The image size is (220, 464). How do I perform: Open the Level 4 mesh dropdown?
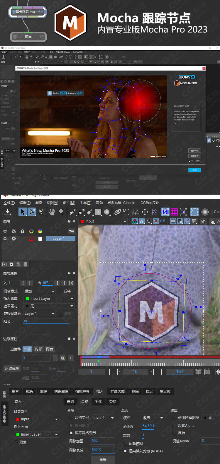[x=103, y=418]
